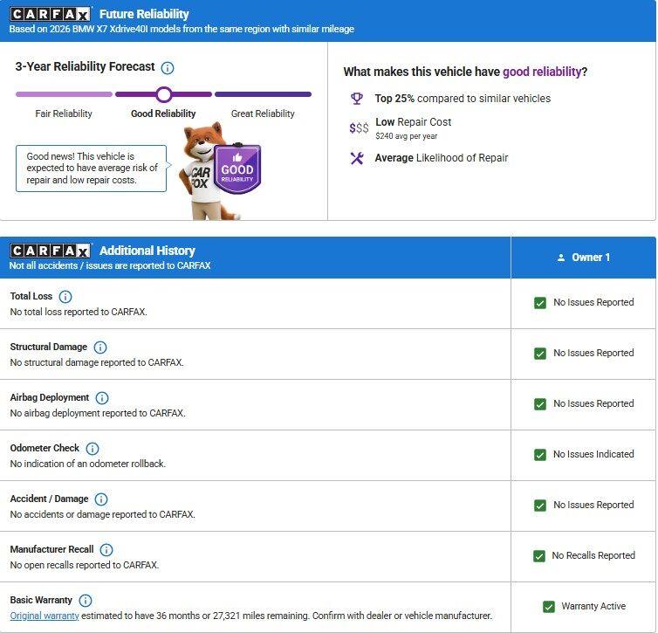Open the Structural Damage info icon
This screenshot has width=658, height=633.
tap(99, 347)
